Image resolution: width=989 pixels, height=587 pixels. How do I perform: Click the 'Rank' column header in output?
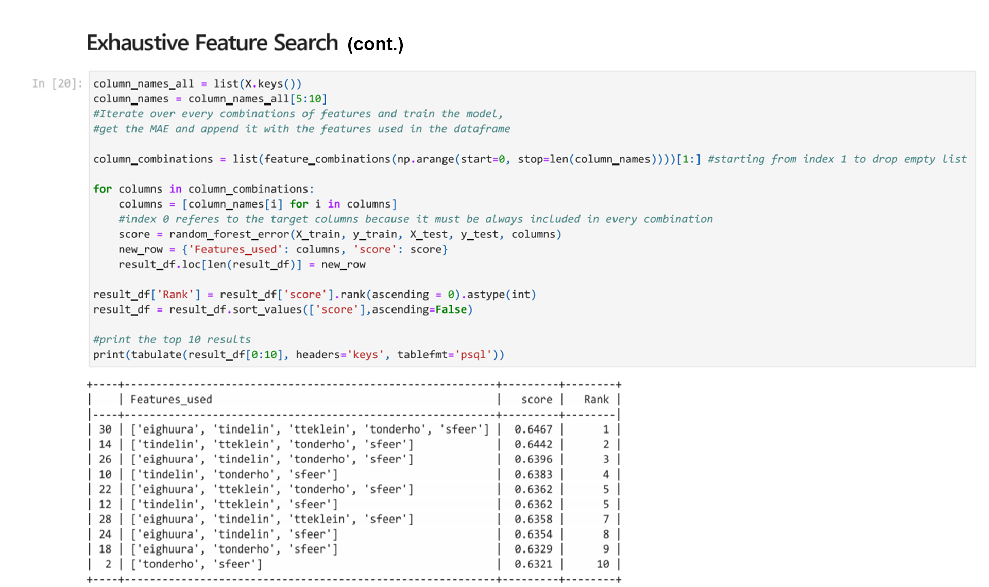595,400
